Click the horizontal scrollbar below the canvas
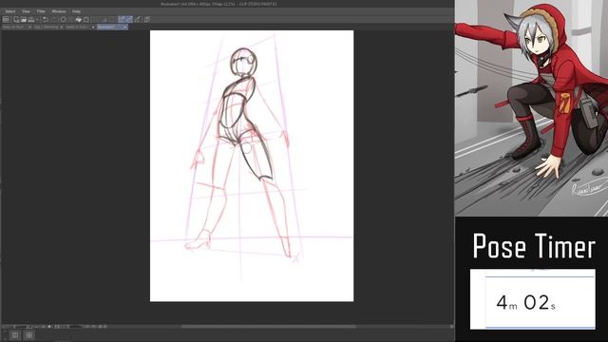The image size is (608, 342). (268, 327)
